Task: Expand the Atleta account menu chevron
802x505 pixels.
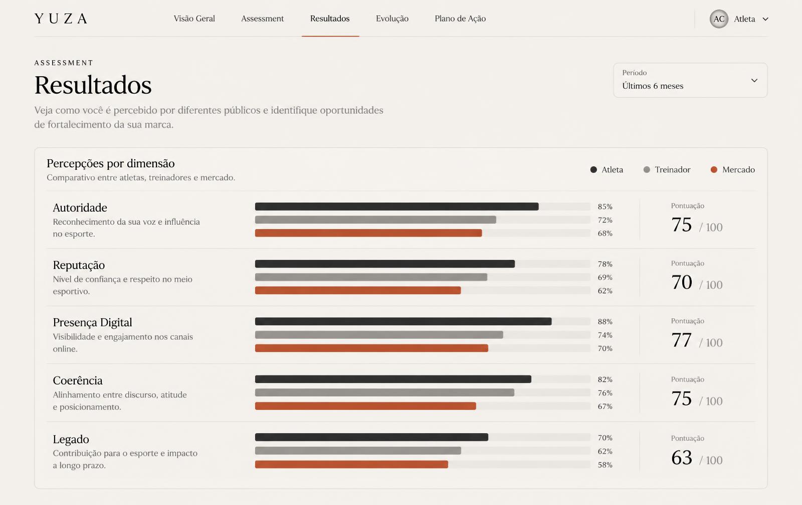Action: click(765, 19)
